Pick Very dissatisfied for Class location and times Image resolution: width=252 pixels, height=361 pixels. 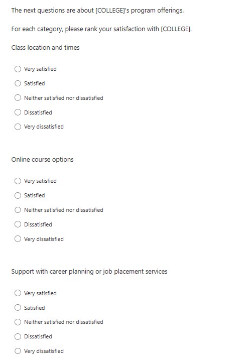[x=18, y=127]
